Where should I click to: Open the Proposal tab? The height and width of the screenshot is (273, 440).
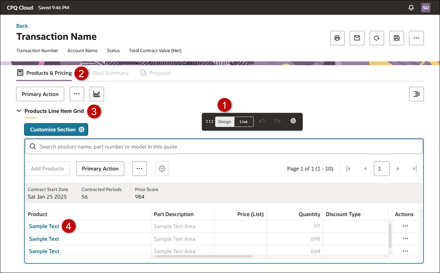[160, 73]
